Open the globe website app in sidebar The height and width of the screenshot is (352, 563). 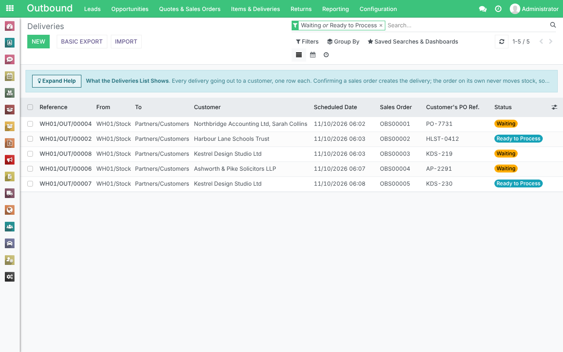pos(10,210)
